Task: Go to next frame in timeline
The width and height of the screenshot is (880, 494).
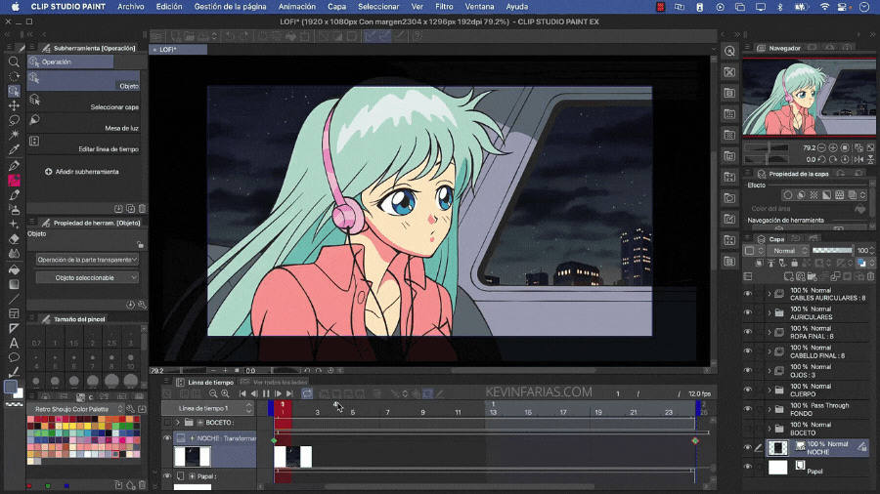Action: point(278,393)
